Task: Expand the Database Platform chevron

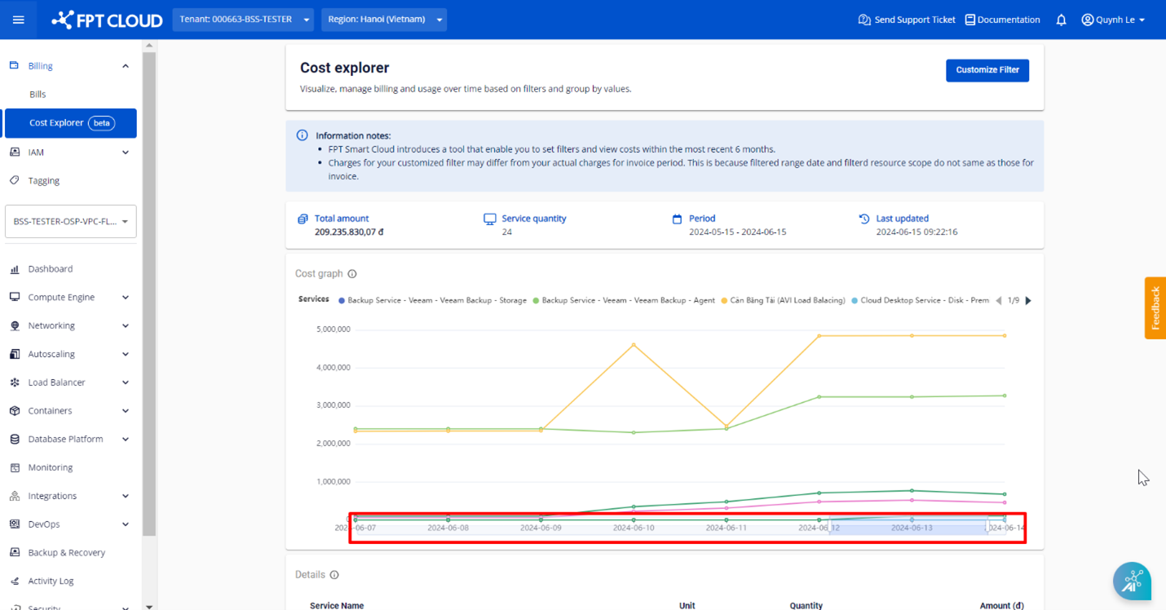Action: click(x=126, y=440)
